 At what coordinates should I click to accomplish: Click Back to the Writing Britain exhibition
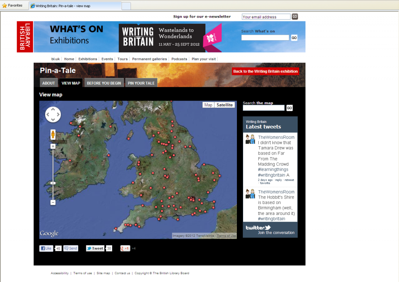[265, 71]
